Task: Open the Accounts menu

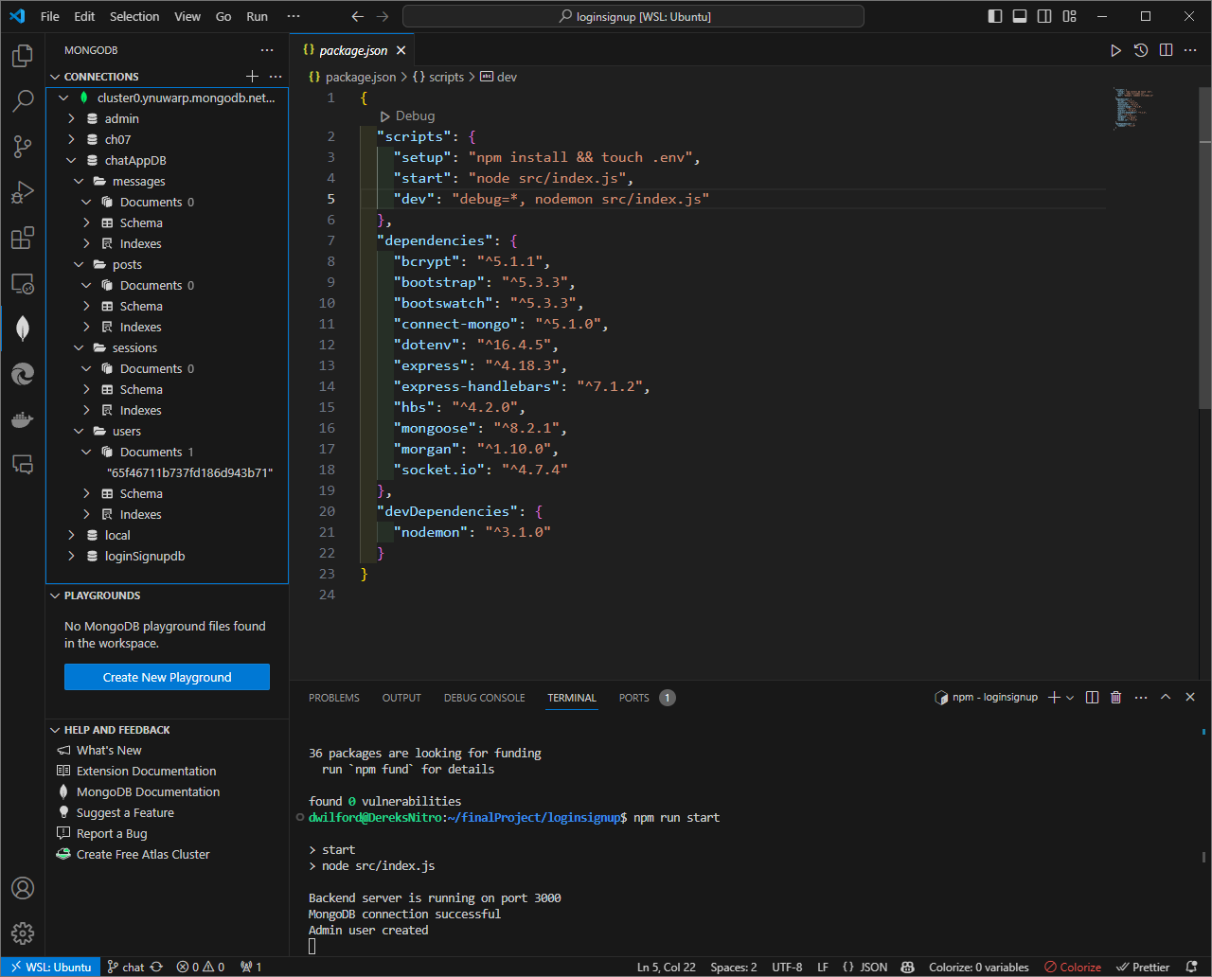Action: coord(23,888)
